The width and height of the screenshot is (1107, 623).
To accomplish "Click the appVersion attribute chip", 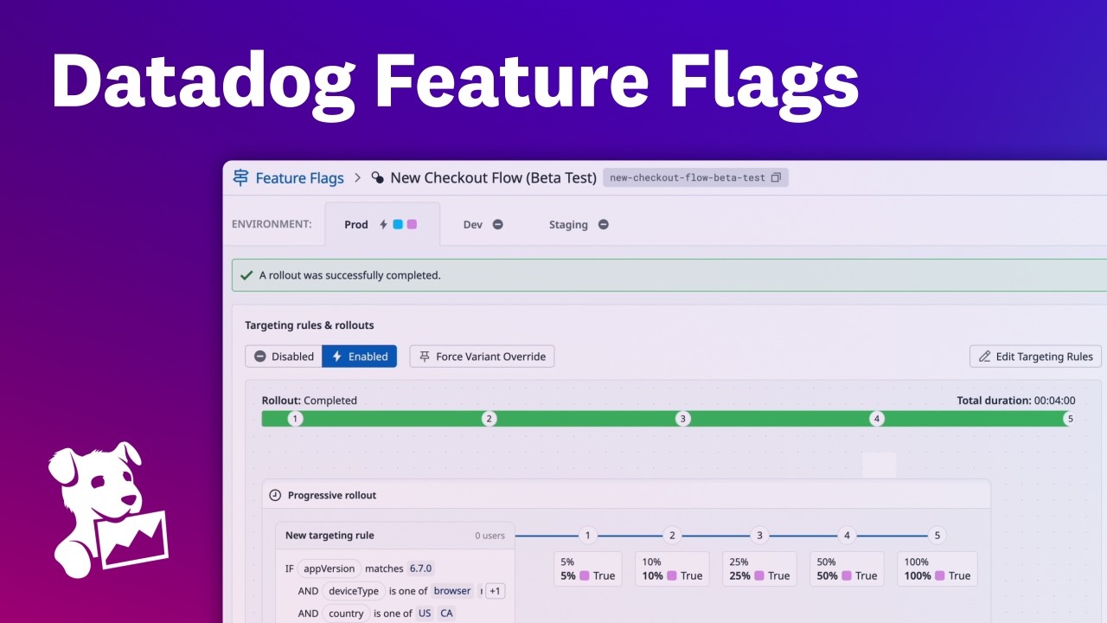I will (329, 568).
